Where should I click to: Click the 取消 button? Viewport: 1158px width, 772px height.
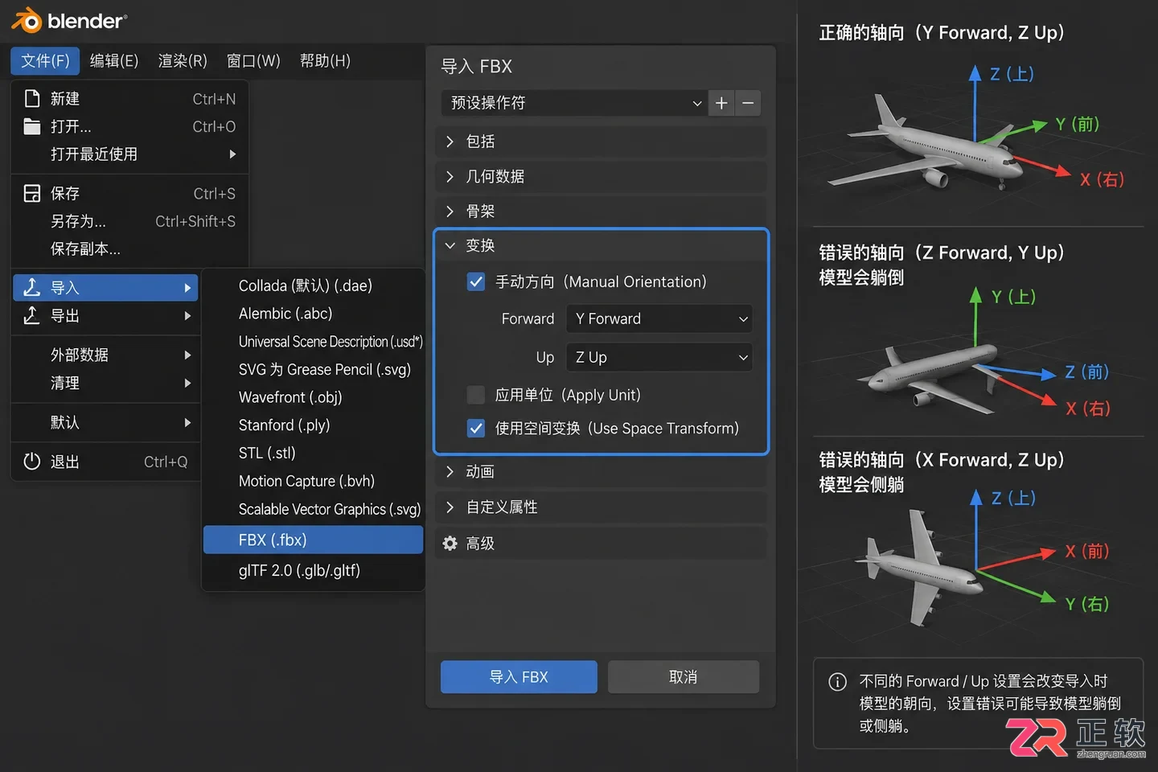(684, 677)
